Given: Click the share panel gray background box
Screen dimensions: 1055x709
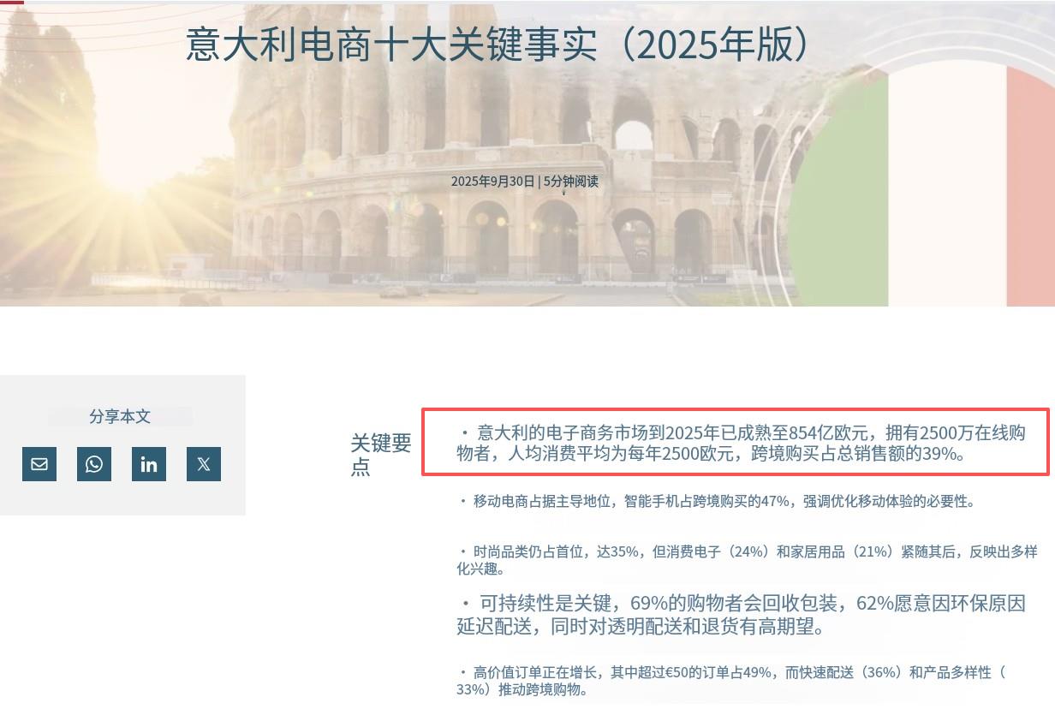Looking at the screenshot, I should tap(122, 445).
